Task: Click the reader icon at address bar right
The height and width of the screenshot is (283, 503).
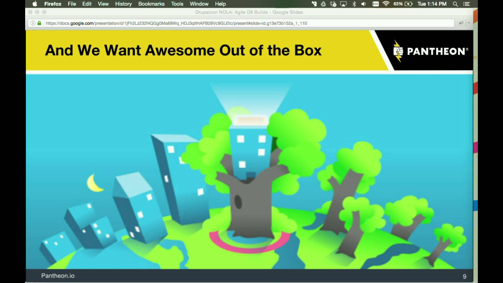Action: point(461,23)
